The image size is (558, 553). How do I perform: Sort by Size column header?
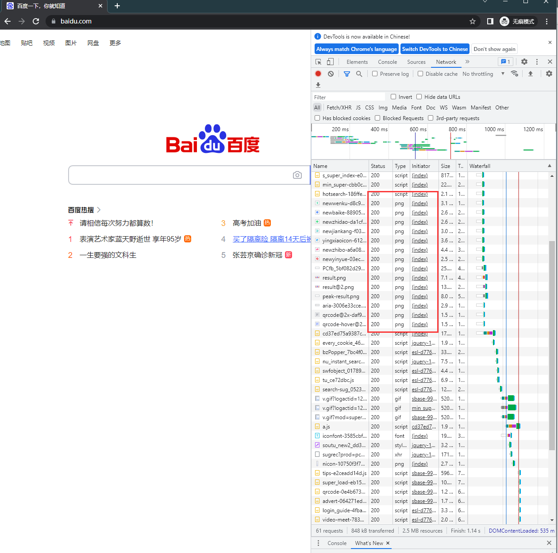point(447,166)
